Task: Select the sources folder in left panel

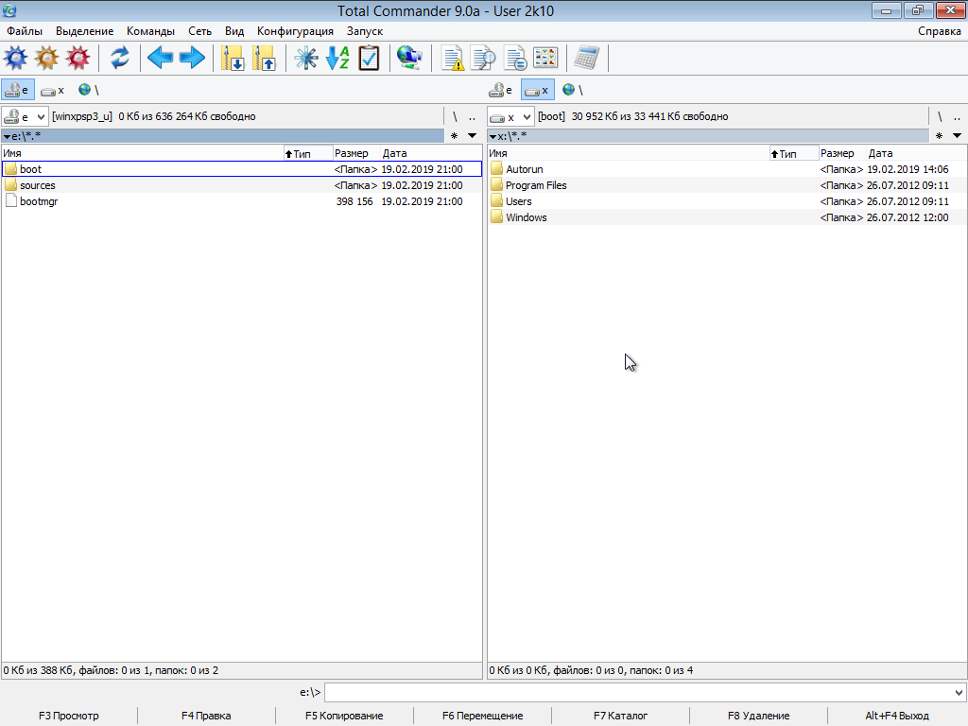Action: (x=242, y=185)
